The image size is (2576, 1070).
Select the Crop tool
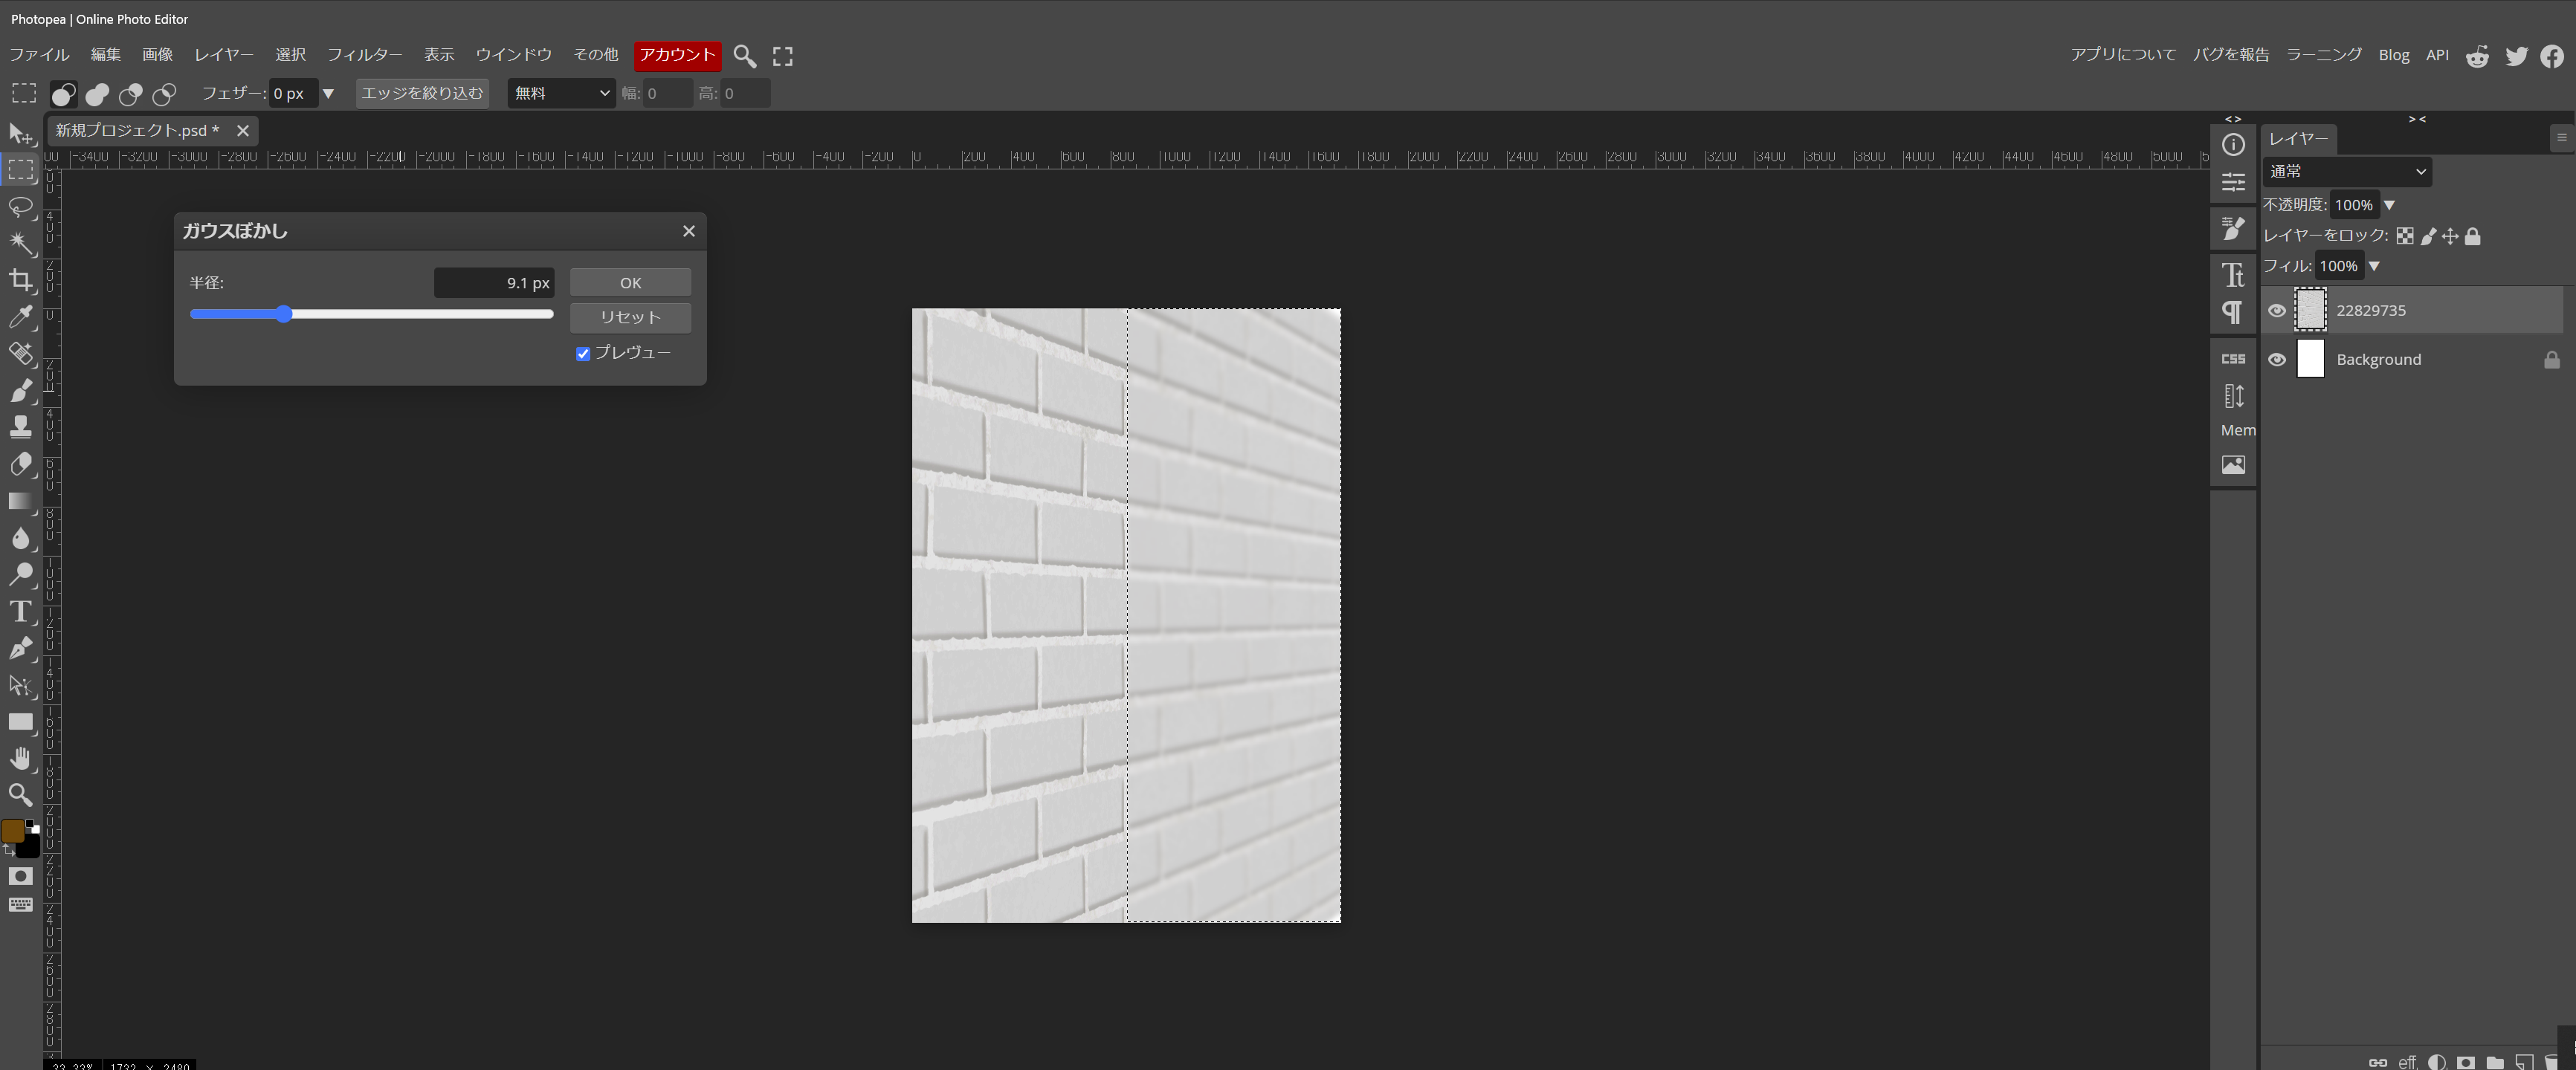pos(20,281)
